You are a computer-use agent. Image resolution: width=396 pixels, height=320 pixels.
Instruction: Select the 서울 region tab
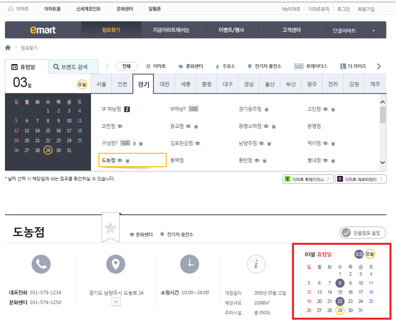tap(101, 84)
